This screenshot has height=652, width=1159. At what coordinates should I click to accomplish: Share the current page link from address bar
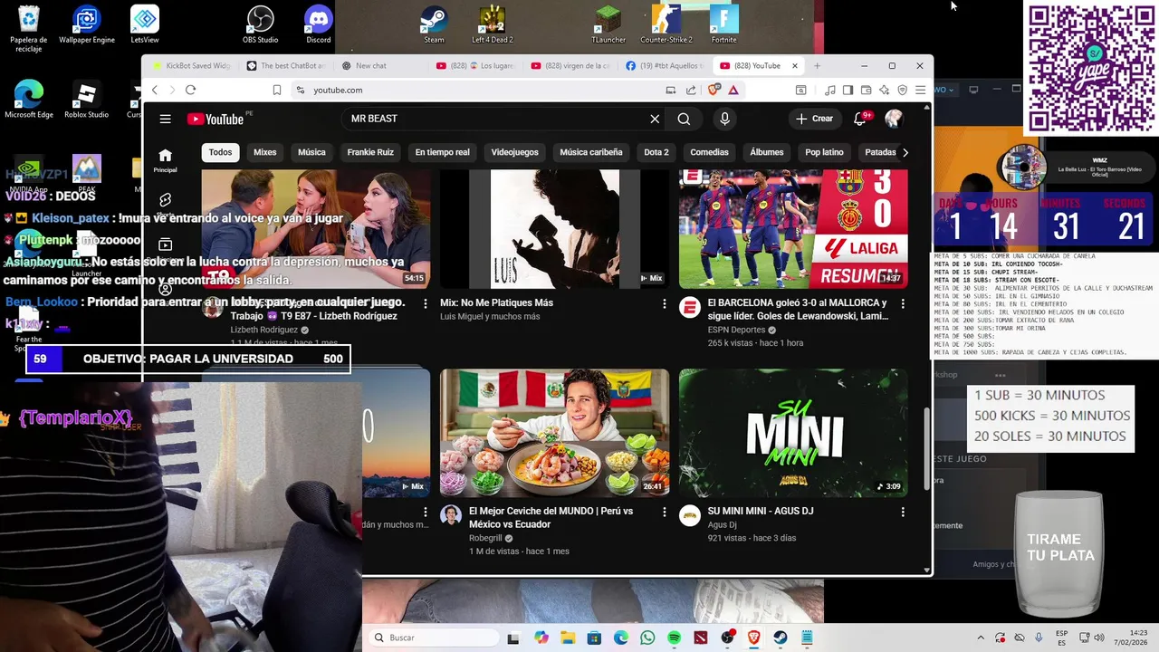point(691,90)
